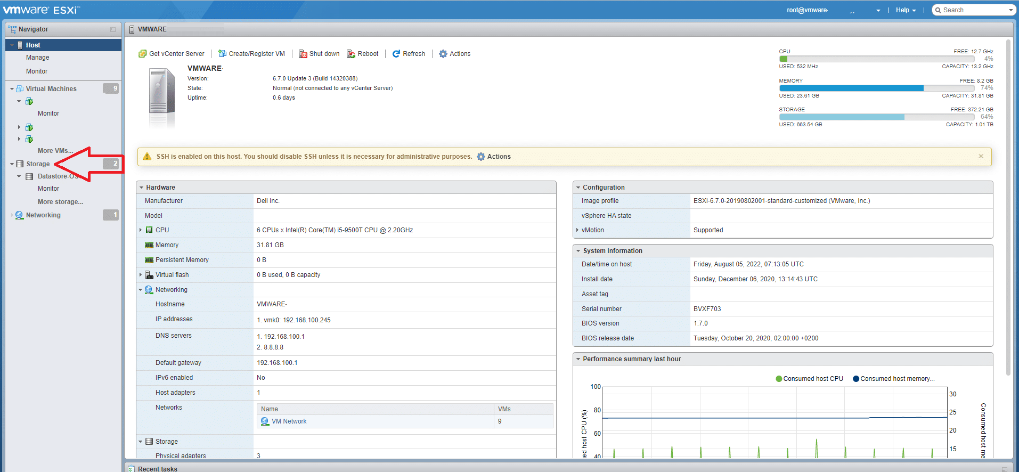
Task: Click the Virtual flash icon
Action: tap(149, 275)
